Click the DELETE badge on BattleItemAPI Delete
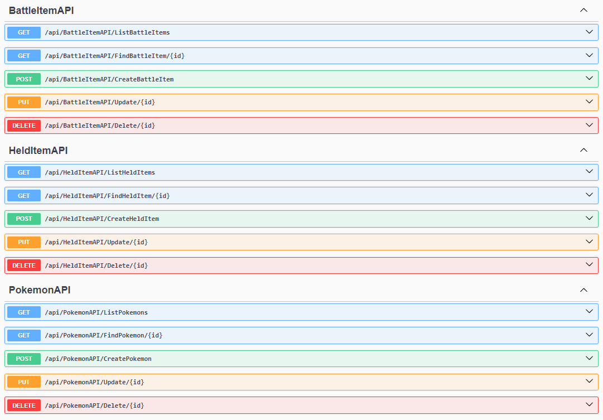The width and height of the screenshot is (603, 420). 23,125
